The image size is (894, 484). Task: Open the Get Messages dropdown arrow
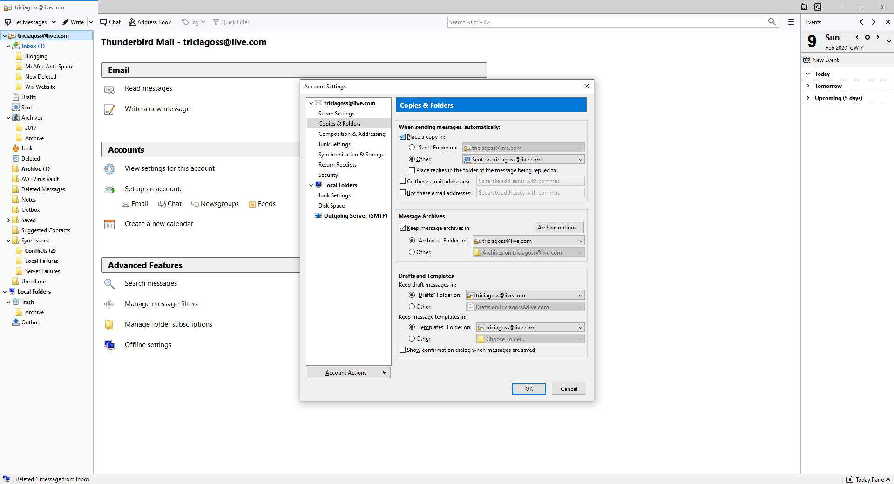[x=54, y=22]
